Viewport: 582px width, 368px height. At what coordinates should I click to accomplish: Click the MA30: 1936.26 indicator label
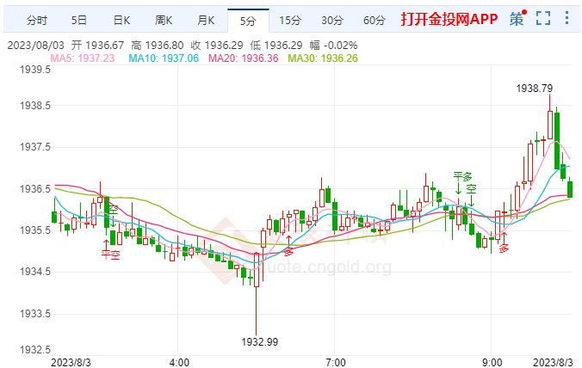[323, 58]
